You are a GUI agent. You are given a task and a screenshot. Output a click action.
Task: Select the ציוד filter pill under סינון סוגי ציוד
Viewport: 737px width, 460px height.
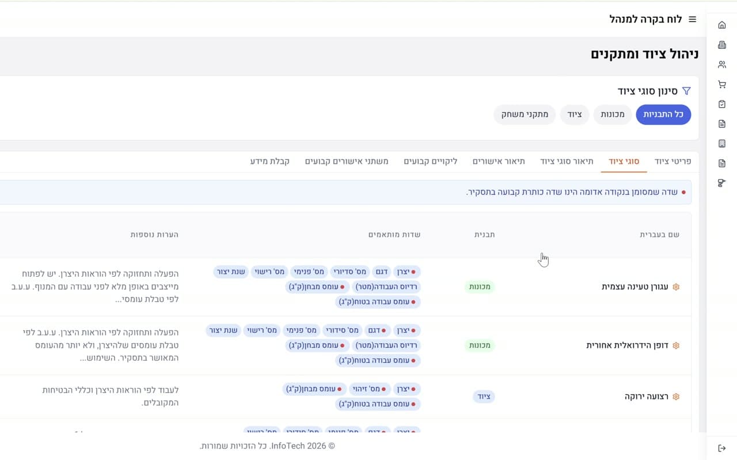(x=575, y=114)
